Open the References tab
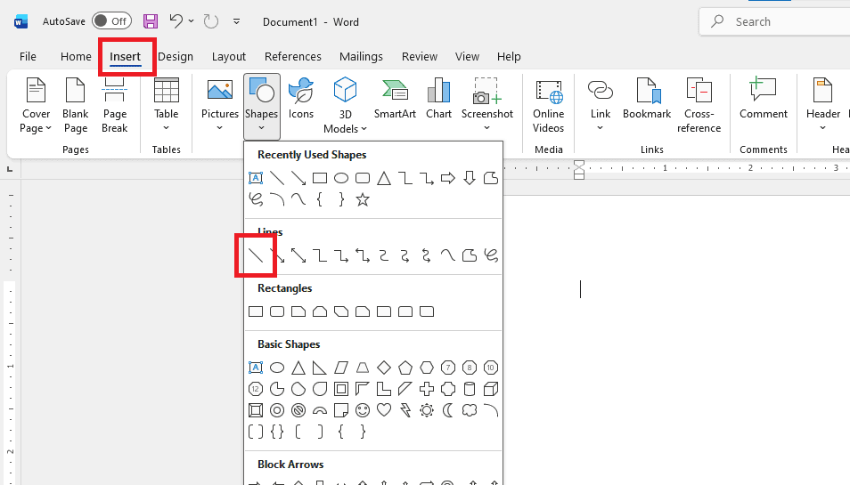The width and height of the screenshot is (850, 485). click(293, 56)
